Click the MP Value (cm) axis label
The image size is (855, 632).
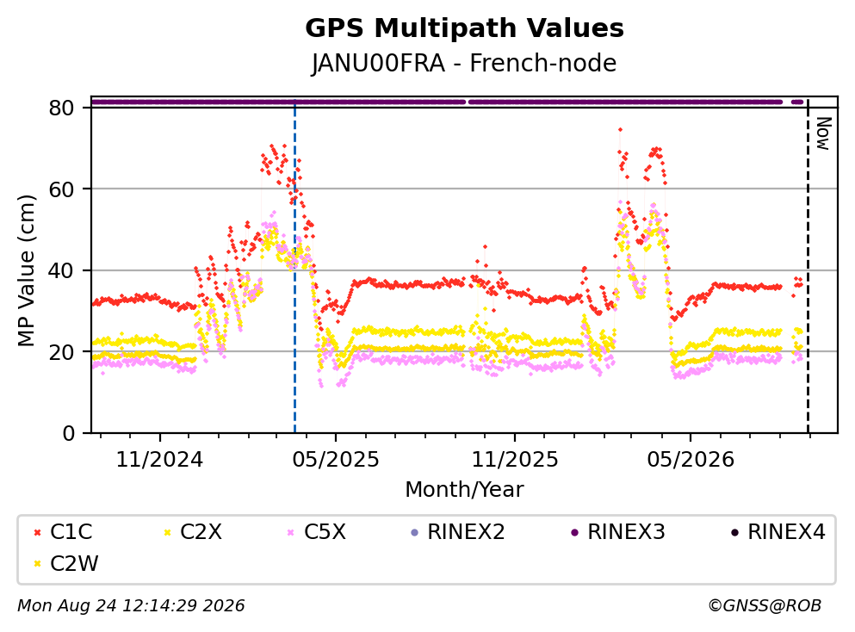click(26, 271)
